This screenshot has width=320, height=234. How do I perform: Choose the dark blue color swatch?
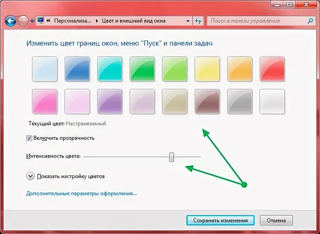click(77, 69)
